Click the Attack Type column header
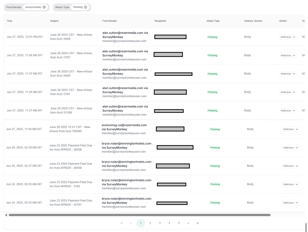 (213, 21)
